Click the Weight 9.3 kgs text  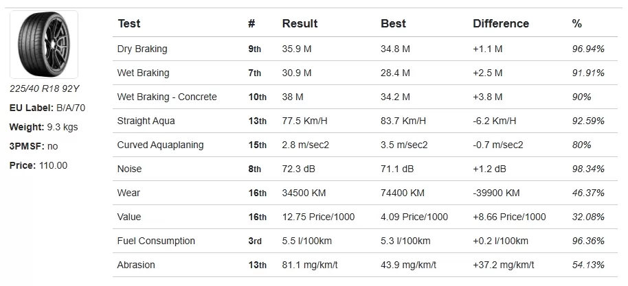point(44,127)
